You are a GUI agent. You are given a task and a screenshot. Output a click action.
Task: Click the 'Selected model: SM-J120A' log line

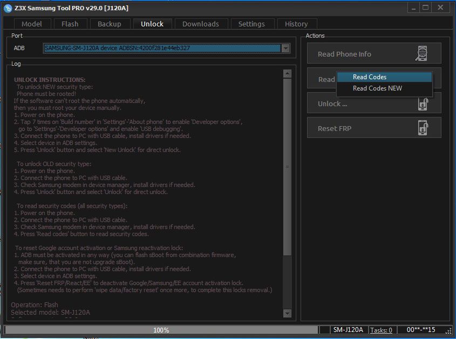point(51,313)
